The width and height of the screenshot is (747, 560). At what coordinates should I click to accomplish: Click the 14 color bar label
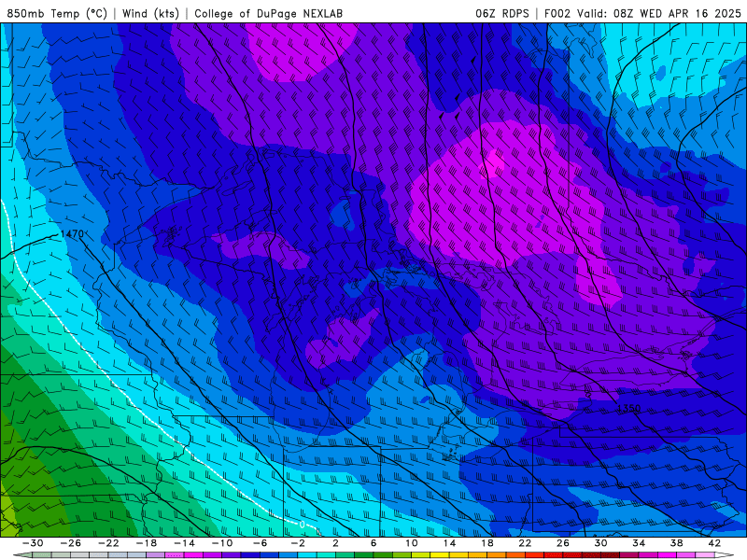449,543
